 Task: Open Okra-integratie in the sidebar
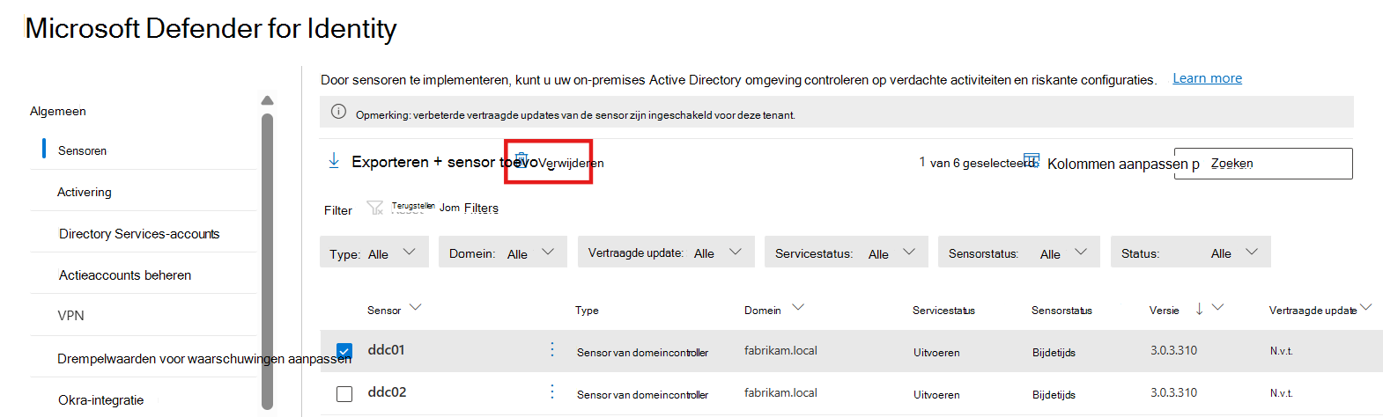100,399
